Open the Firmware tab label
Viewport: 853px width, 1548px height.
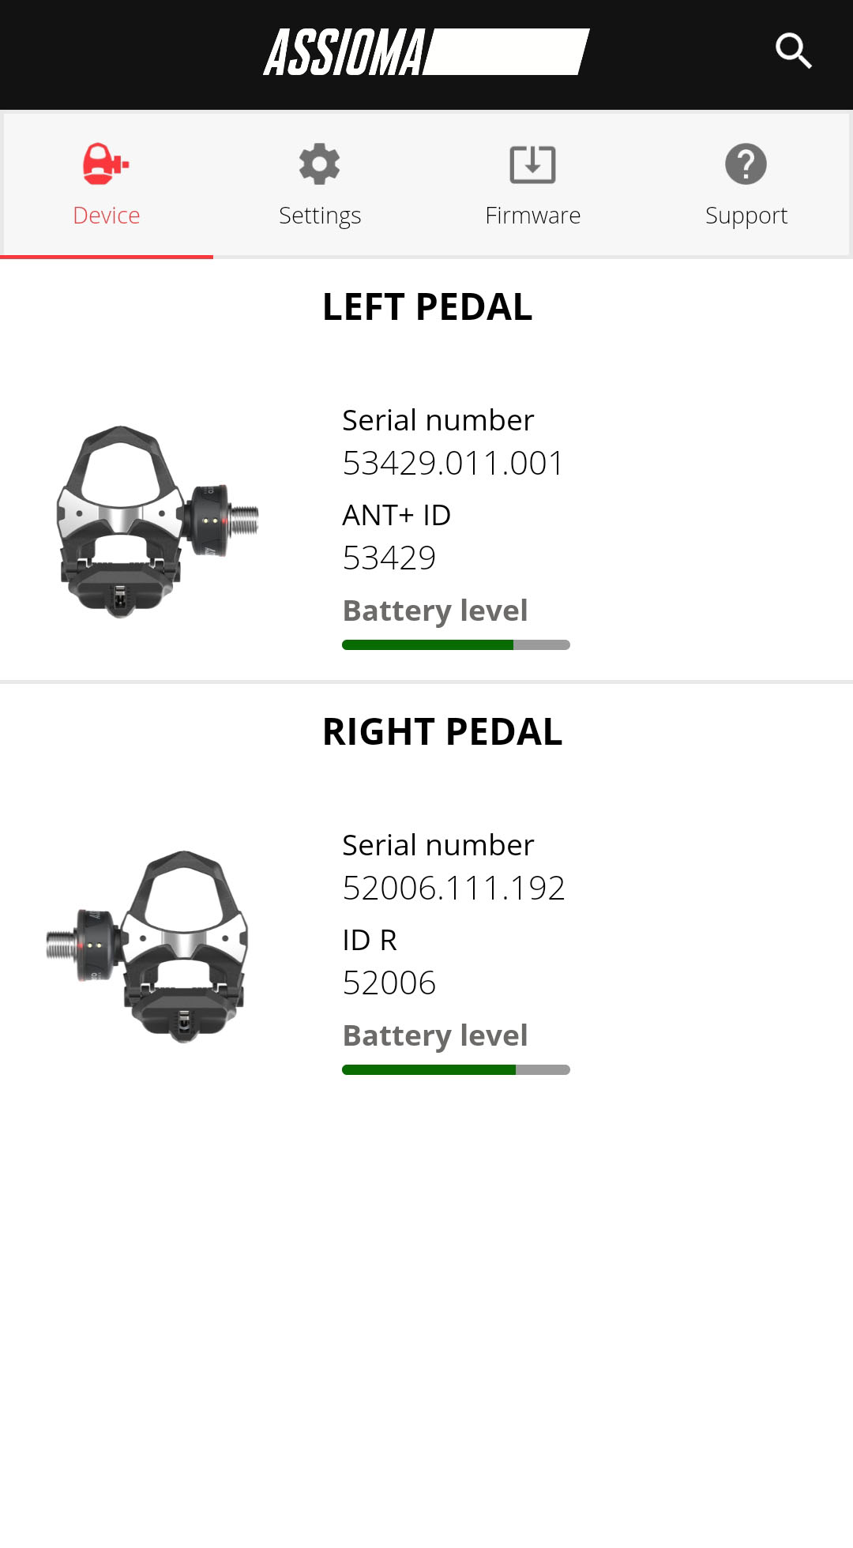532,216
